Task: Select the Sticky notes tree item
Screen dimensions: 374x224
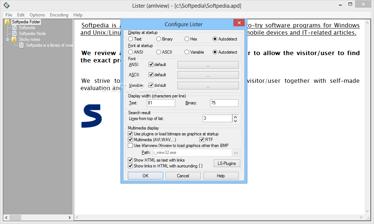Action: click(x=30, y=39)
